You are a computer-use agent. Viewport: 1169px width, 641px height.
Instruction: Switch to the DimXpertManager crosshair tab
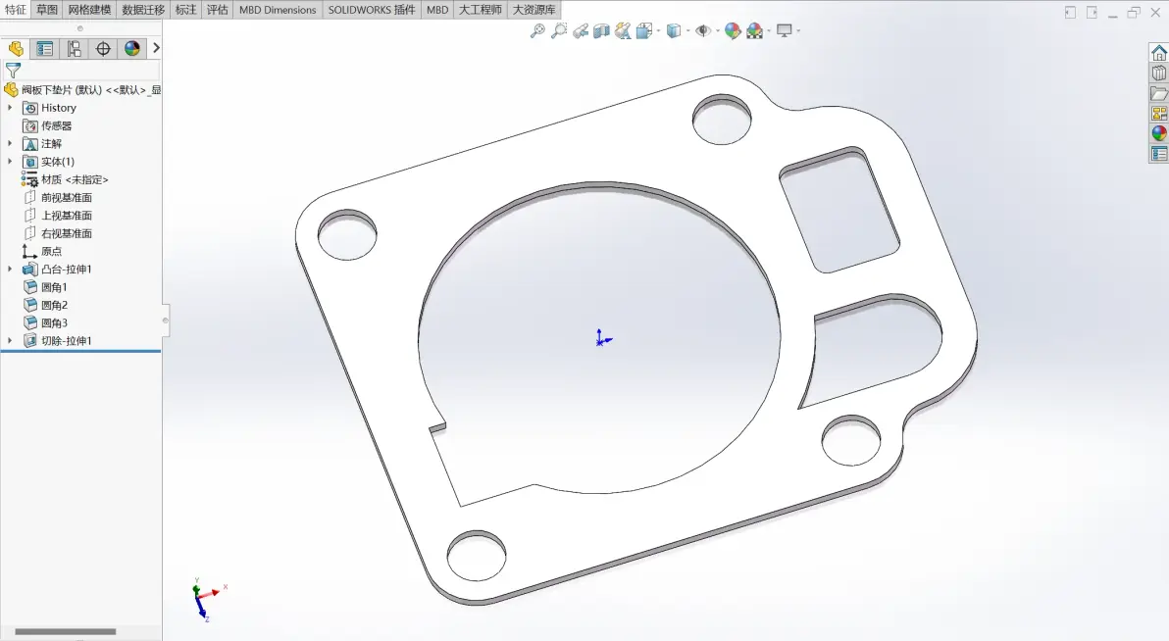pyautogui.click(x=103, y=48)
